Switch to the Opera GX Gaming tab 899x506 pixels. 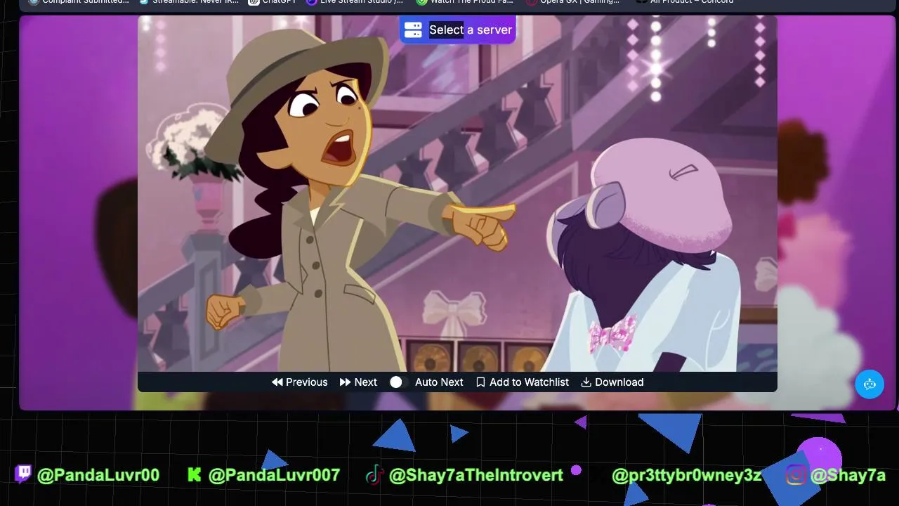click(x=573, y=2)
